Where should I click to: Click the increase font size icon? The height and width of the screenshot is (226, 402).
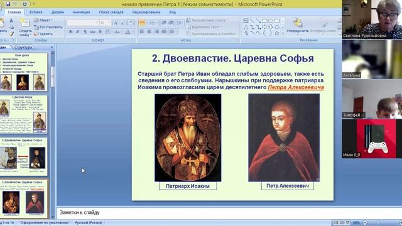coord(116,23)
